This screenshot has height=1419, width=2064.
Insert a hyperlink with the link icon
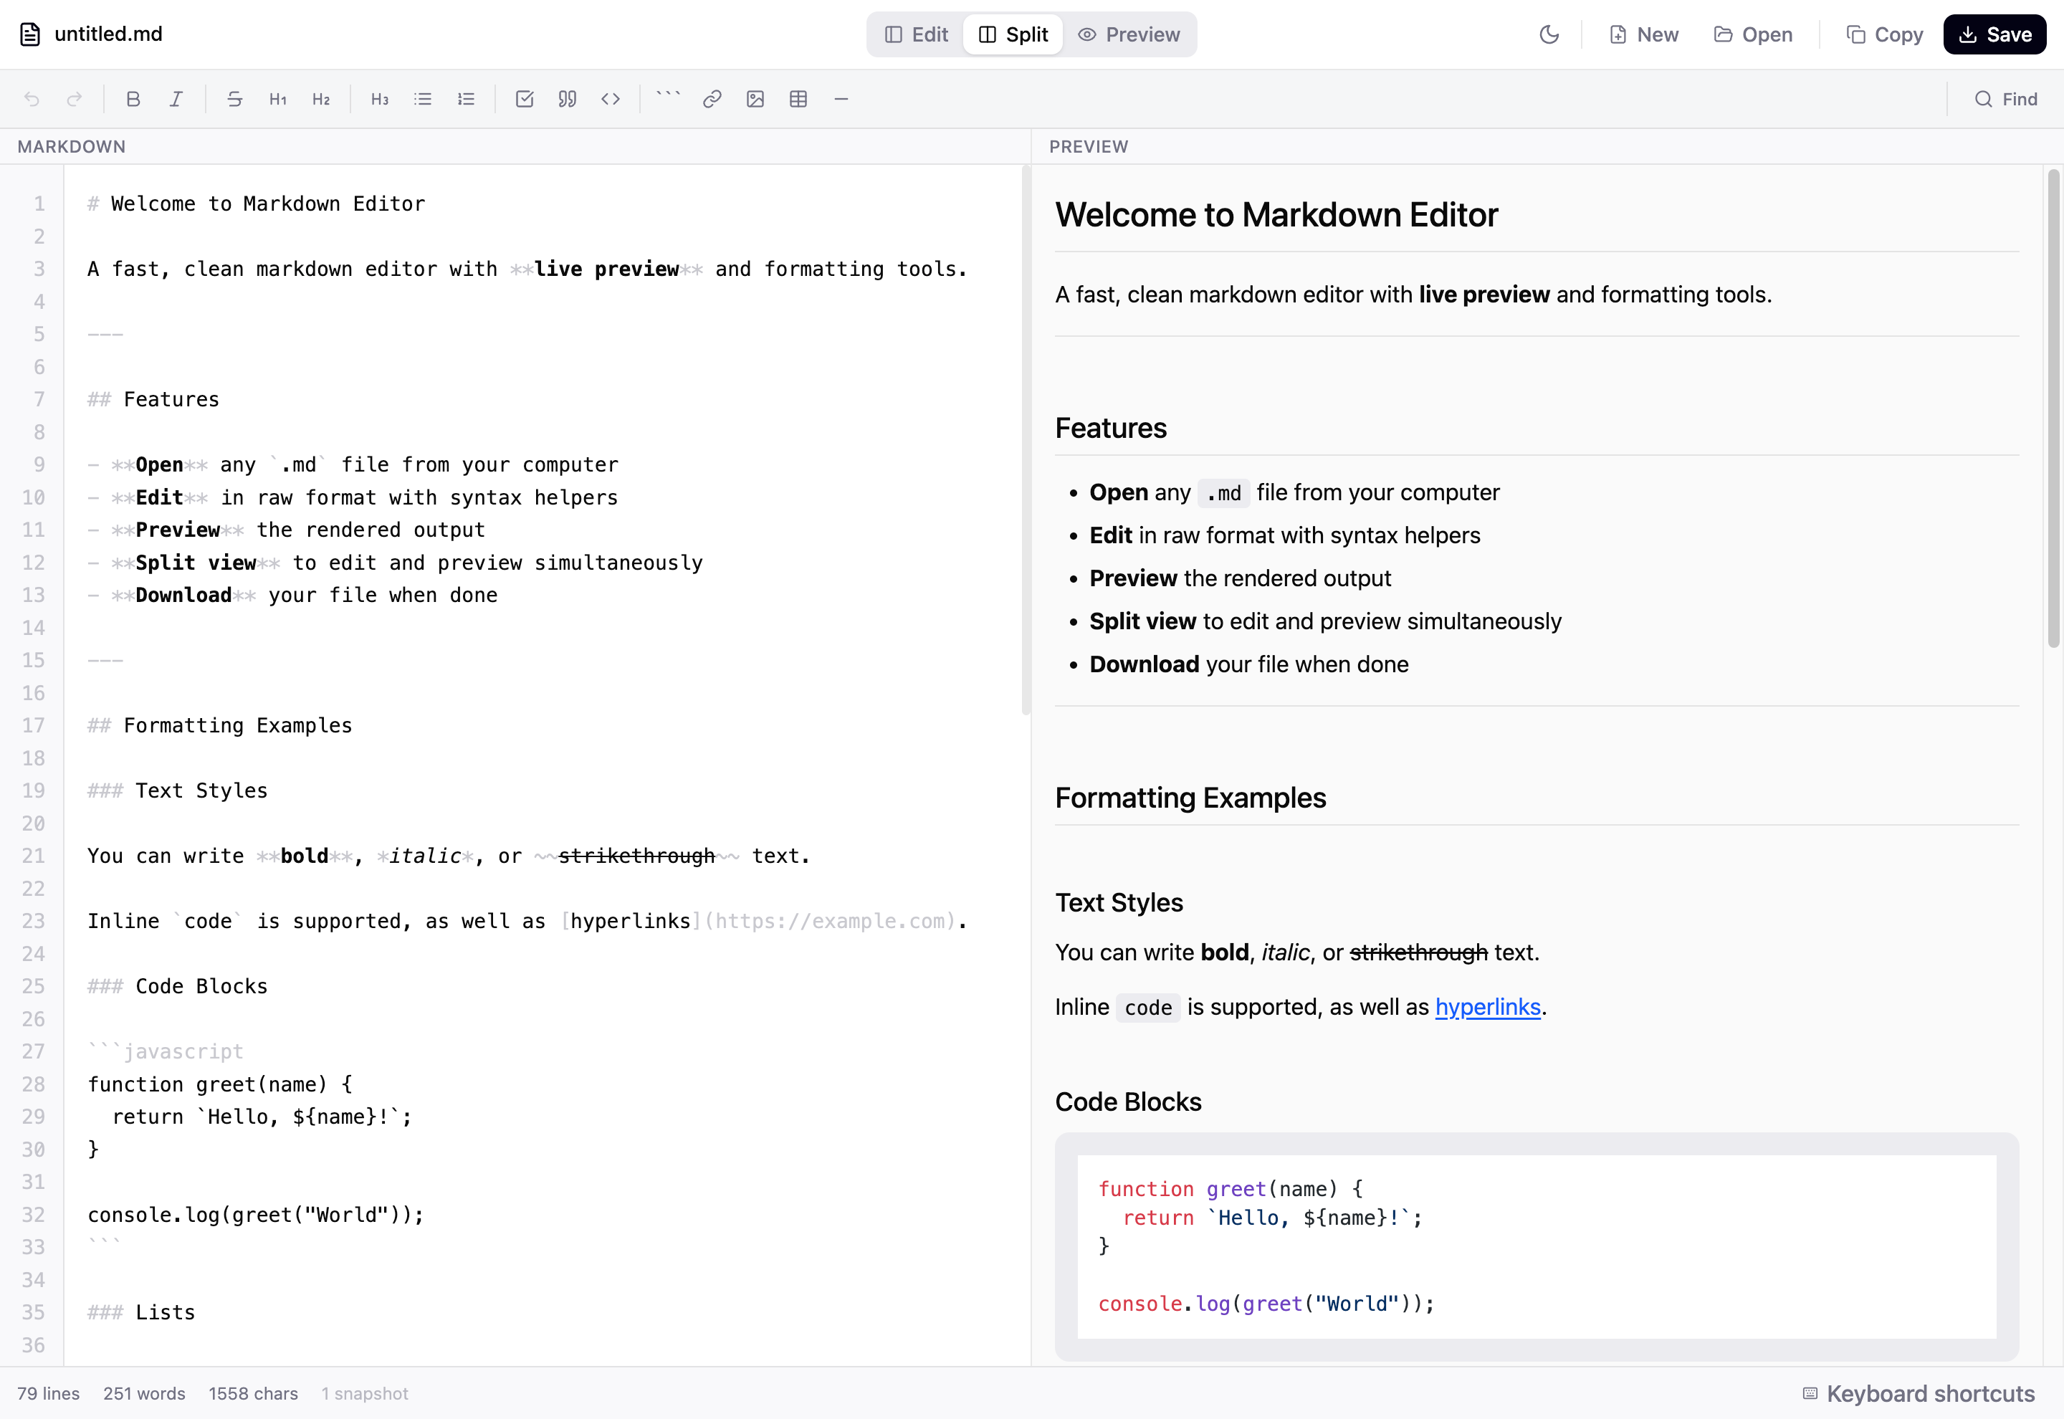tap(712, 99)
